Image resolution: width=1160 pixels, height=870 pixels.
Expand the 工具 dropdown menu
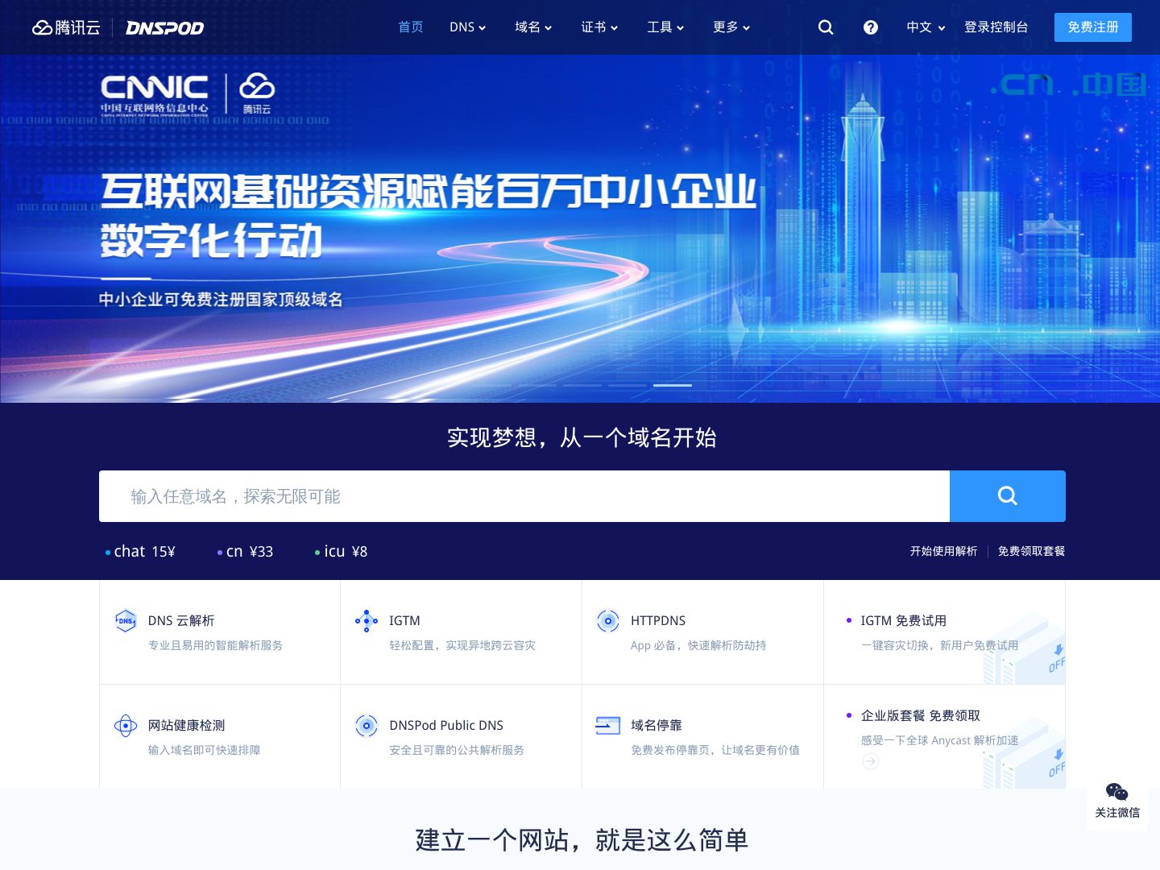click(x=665, y=27)
